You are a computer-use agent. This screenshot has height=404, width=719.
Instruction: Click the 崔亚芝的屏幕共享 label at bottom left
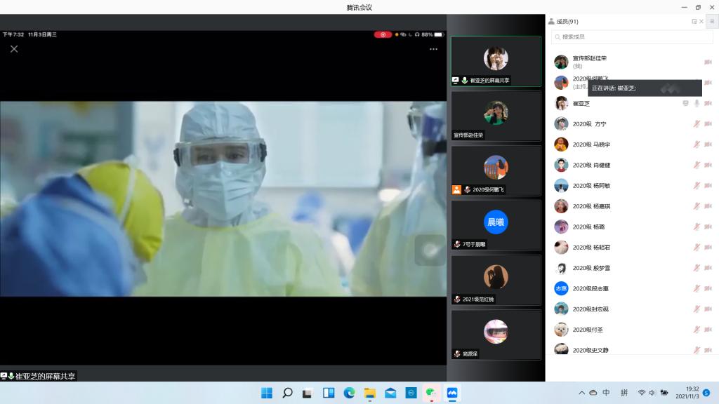click(46, 376)
